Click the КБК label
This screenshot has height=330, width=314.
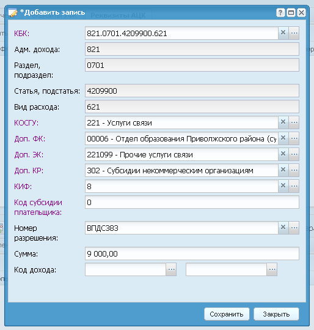tap(22, 34)
